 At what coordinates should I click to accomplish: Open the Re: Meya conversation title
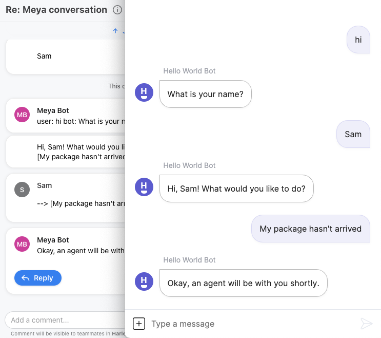(x=56, y=10)
